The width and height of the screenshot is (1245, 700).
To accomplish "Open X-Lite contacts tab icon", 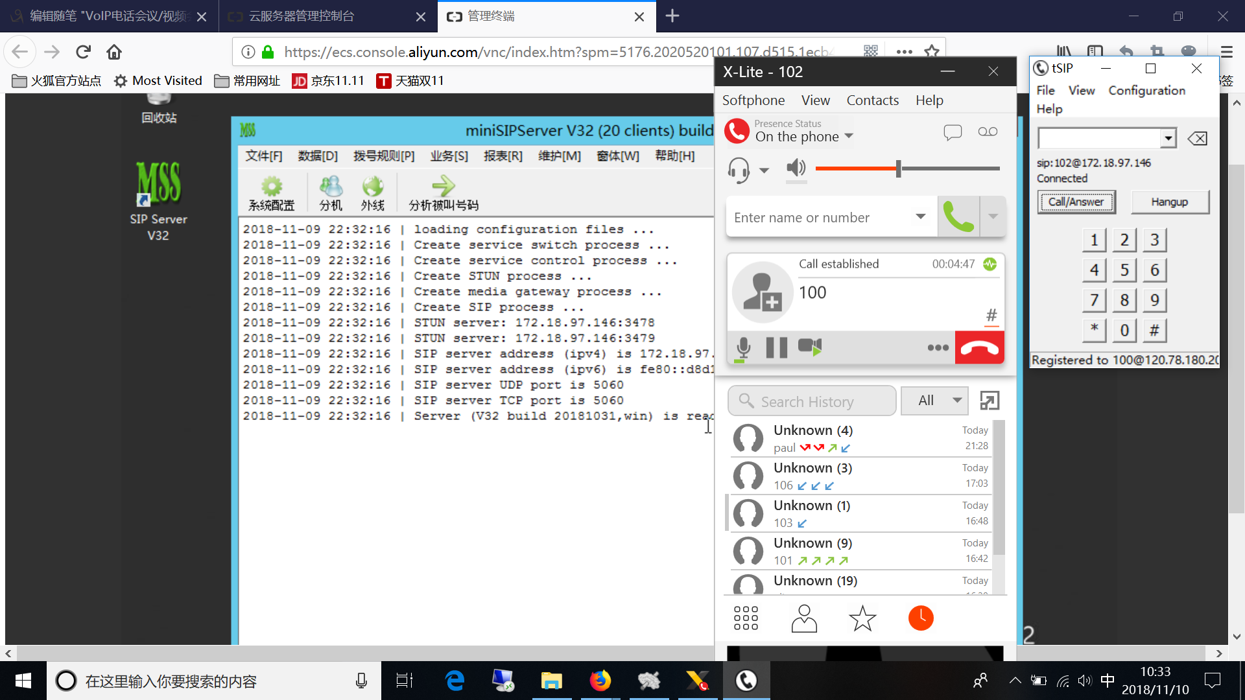I will pyautogui.click(x=804, y=618).
